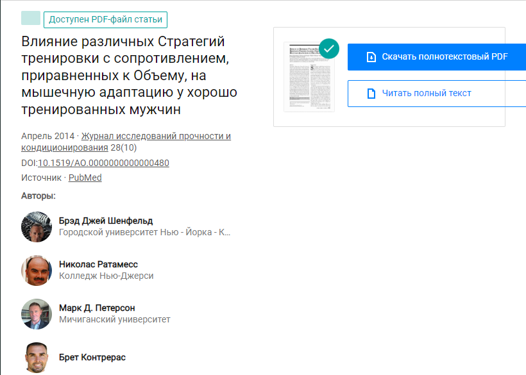Click the small teal square icon top left

30,19
